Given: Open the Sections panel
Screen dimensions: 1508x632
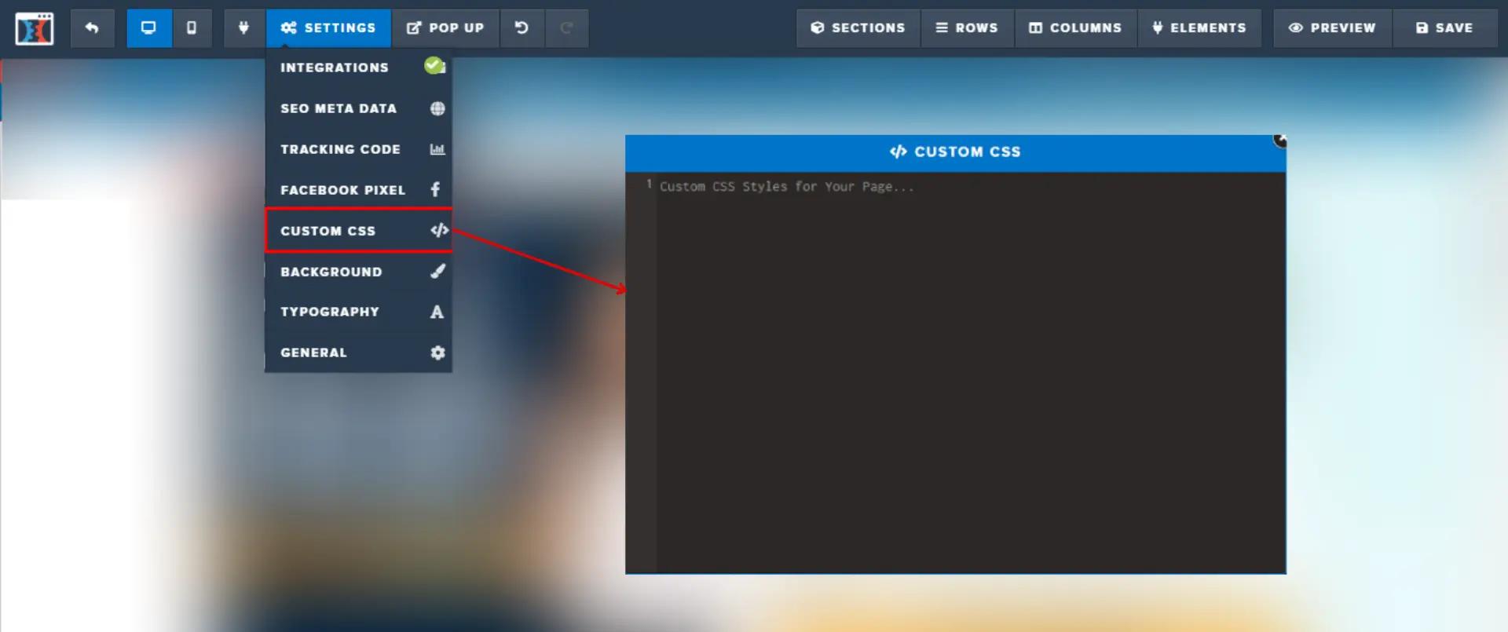Looking at the screenshot, I should [x=858, y=28].
